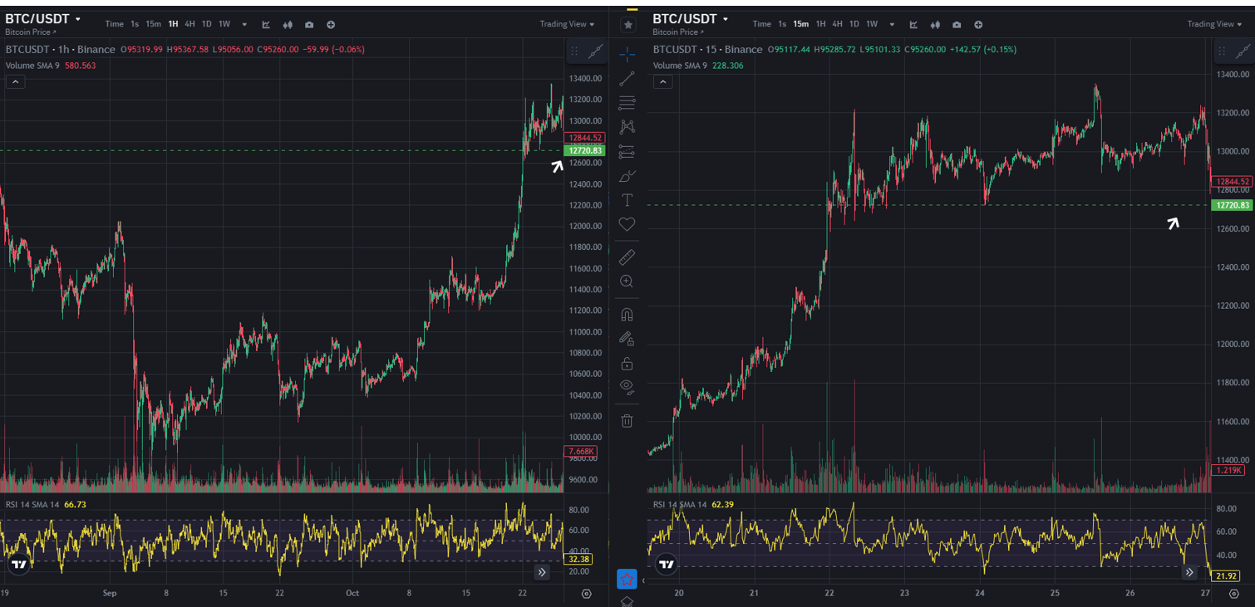Select 1W timeframe on right chart
The image size is (1255, 607).
pos(872,24)
